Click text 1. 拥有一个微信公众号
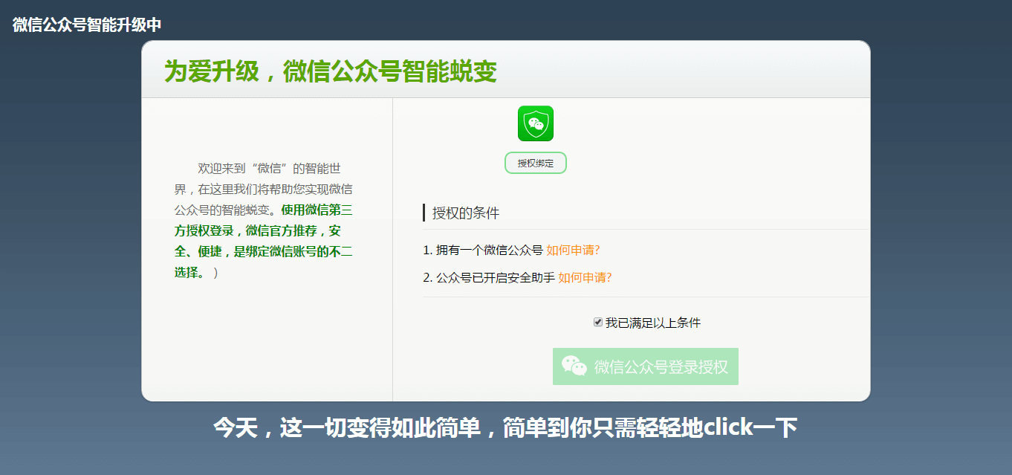The height and width of the screenshot is (475, 1012). tap(483, 251)
